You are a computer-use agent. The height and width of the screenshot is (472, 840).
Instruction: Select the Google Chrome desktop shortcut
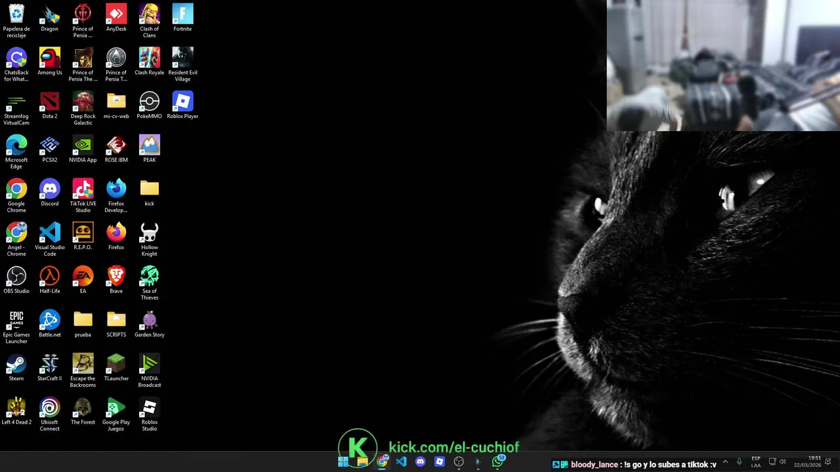click(16, 196)
